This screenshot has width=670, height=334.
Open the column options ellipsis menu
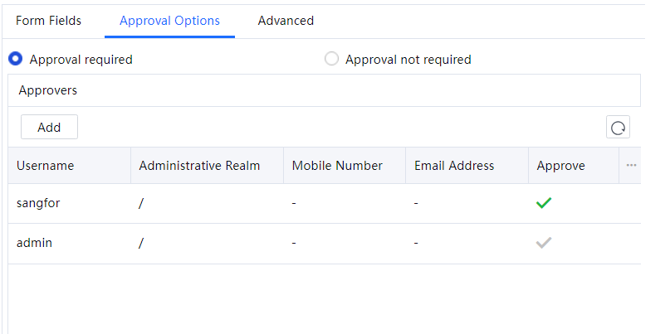click(x=631, y=166)
